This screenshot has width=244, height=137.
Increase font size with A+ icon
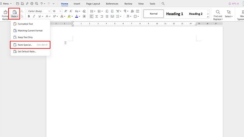coord(66,11)
